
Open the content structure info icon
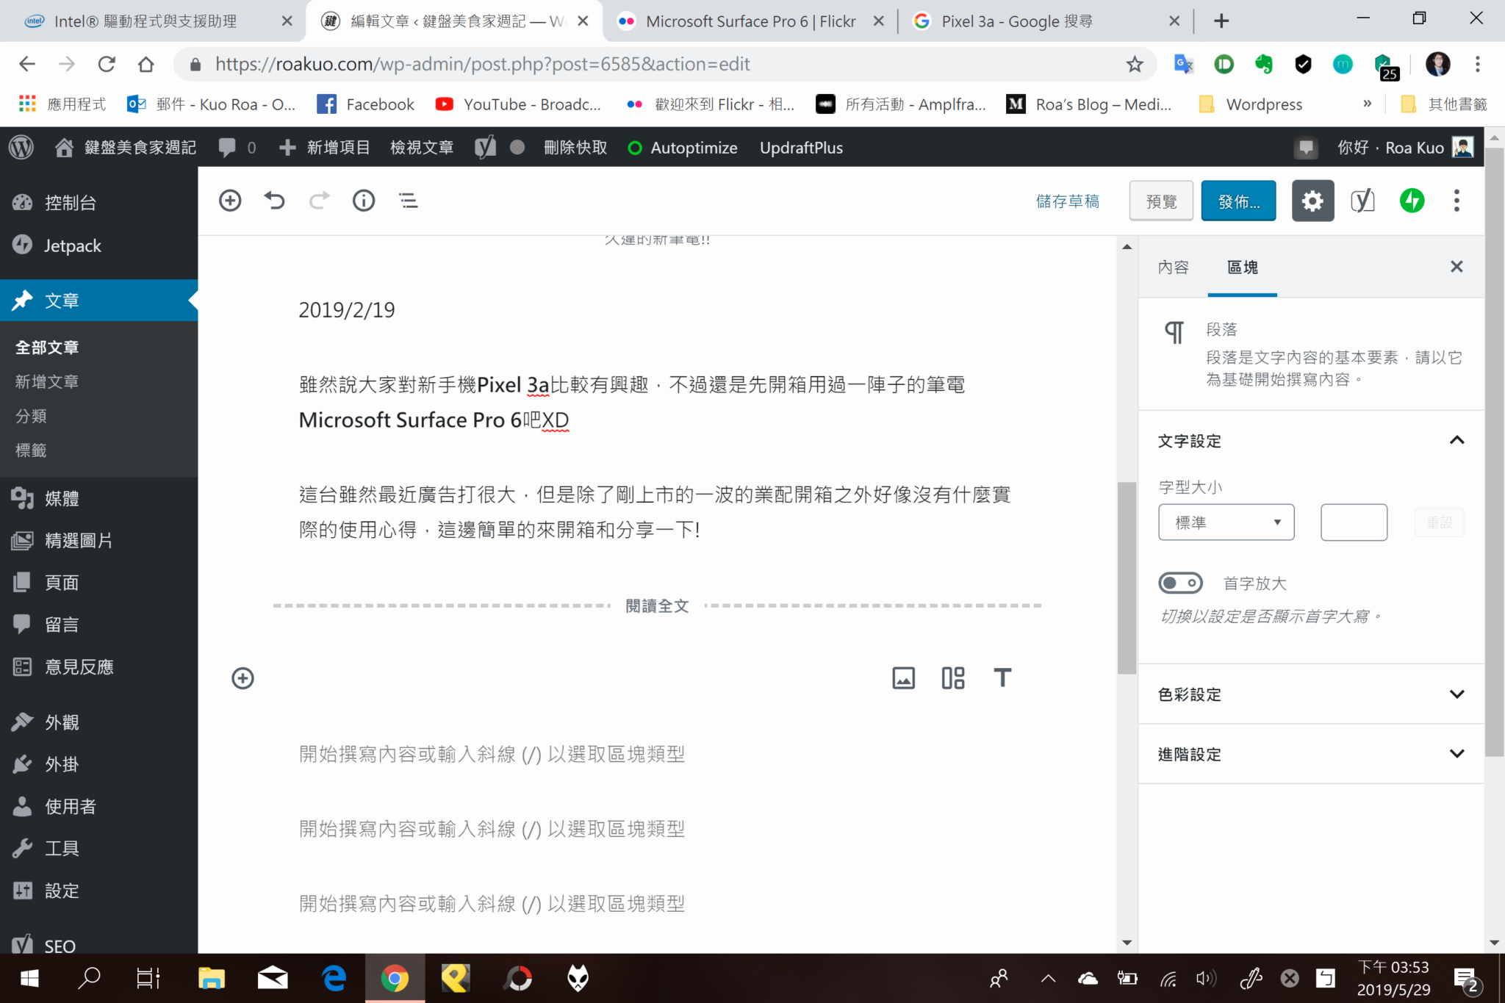point(364,201)
